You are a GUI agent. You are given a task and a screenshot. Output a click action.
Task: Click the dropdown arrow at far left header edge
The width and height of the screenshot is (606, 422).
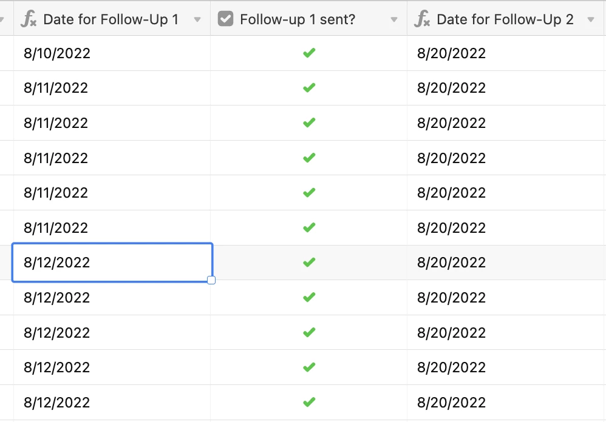2,19
